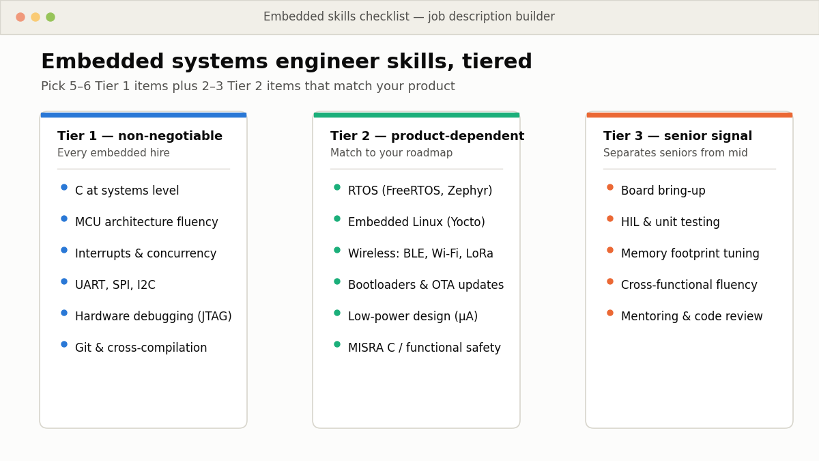Click orange bullet beside 'HIL & unit testing'

[x=610, y=219]
